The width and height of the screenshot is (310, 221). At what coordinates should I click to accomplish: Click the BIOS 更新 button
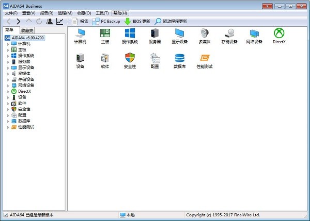(x=137, y=22)
